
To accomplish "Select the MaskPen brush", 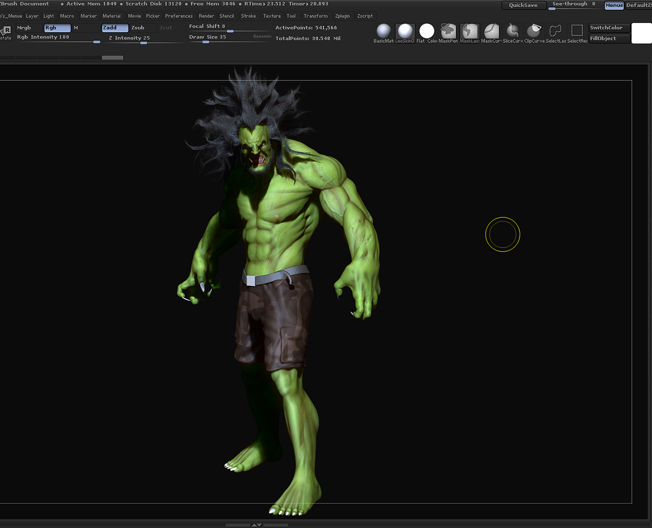I will (x=448, y=34).
